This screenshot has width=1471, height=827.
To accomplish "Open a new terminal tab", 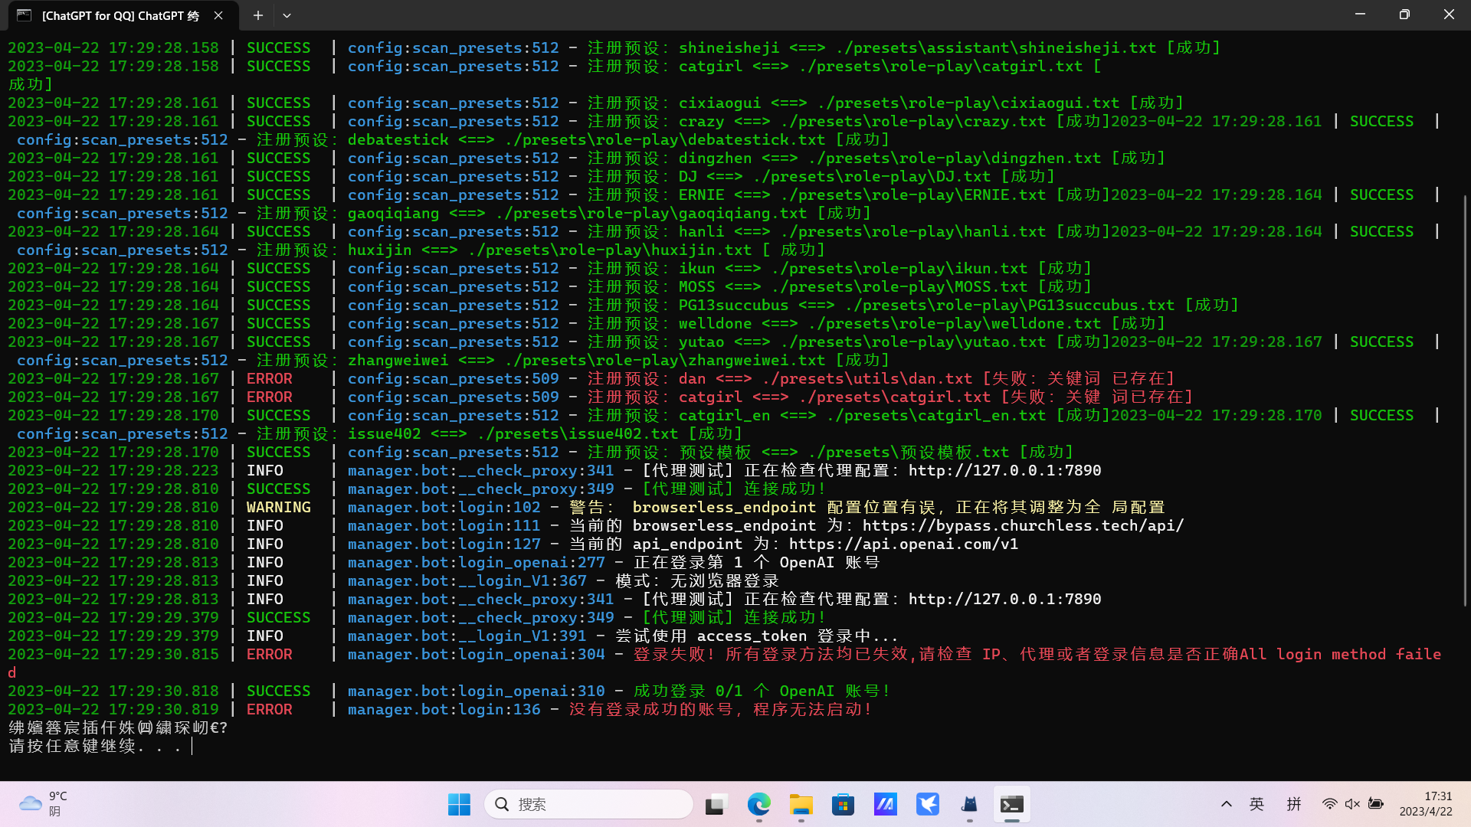I will pyautogui.click(x=258, y=15).
